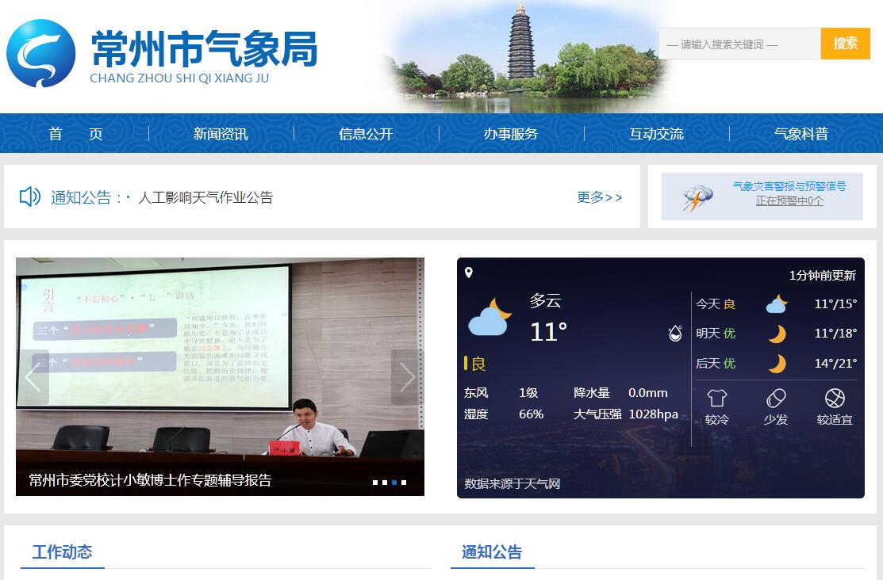The image size is (883, 580).
Task: Click the water droplet humidity icon
Action: point(675,333)
